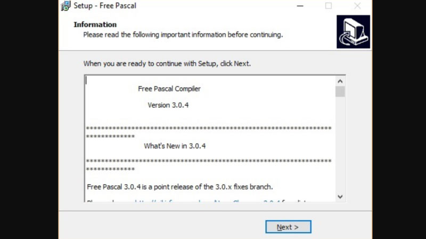This screenshot has height=239, width=426.
Task: Click the "When you are ready" instruction text
Action: click(x=167, y=64)
